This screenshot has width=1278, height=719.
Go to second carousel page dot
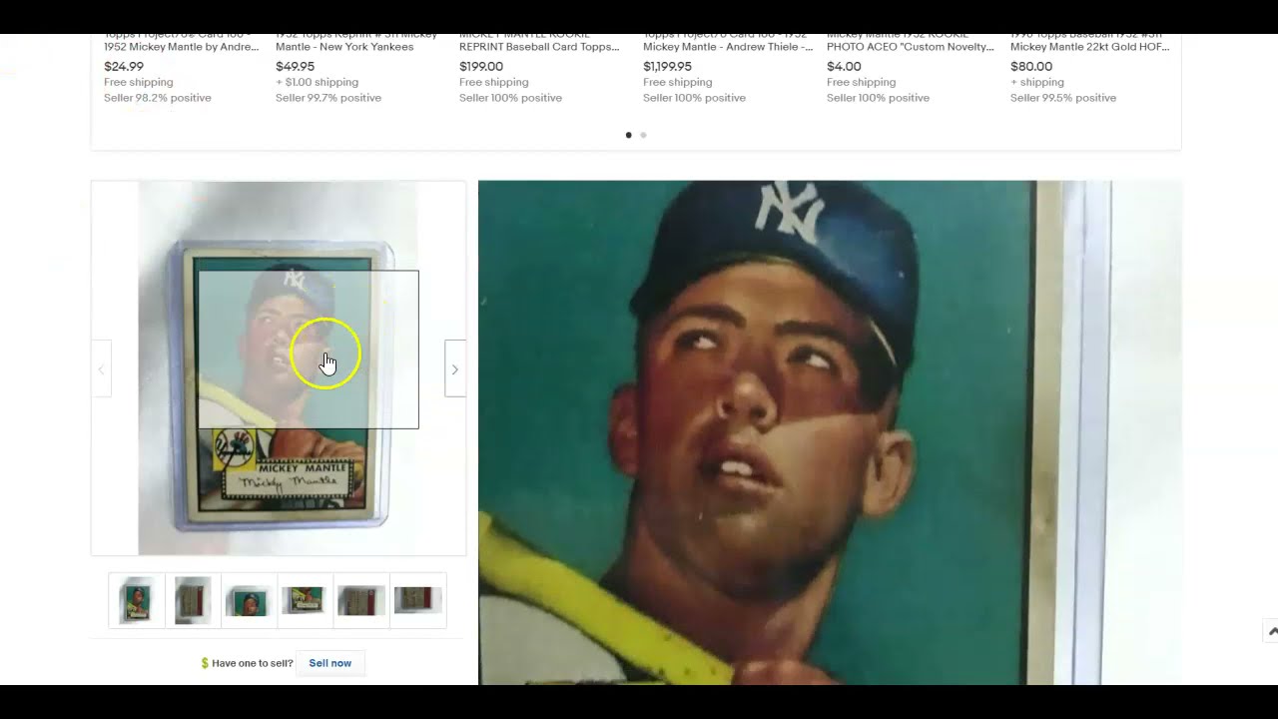click(643, 135)
